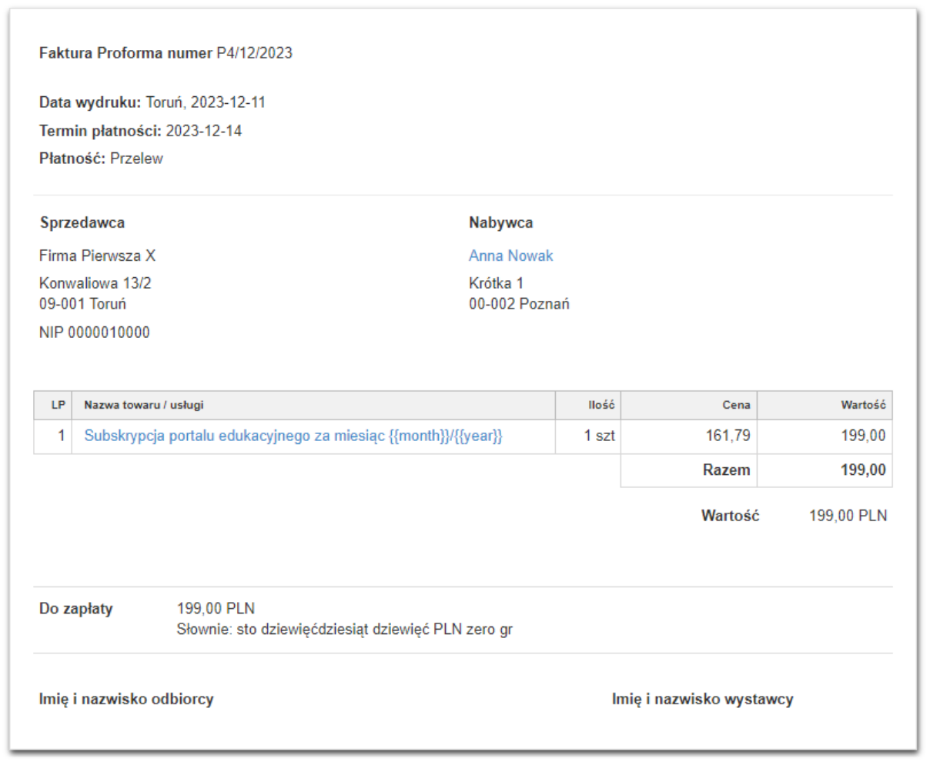
Task: Click the 1 szt quantity cell
Action: pyautogui.click(x=599, y=436)
